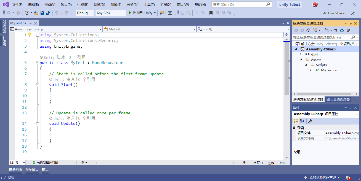Click the Solution Explorer search field
Screen dimensions: 361x181
tap(321, 37)
